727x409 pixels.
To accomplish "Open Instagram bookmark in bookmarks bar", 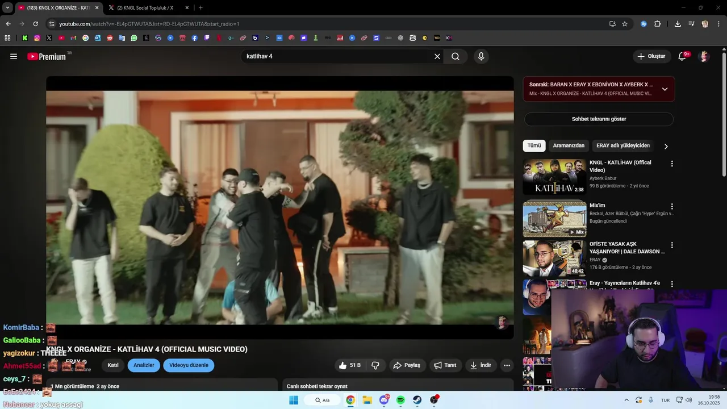I will 37,38.
